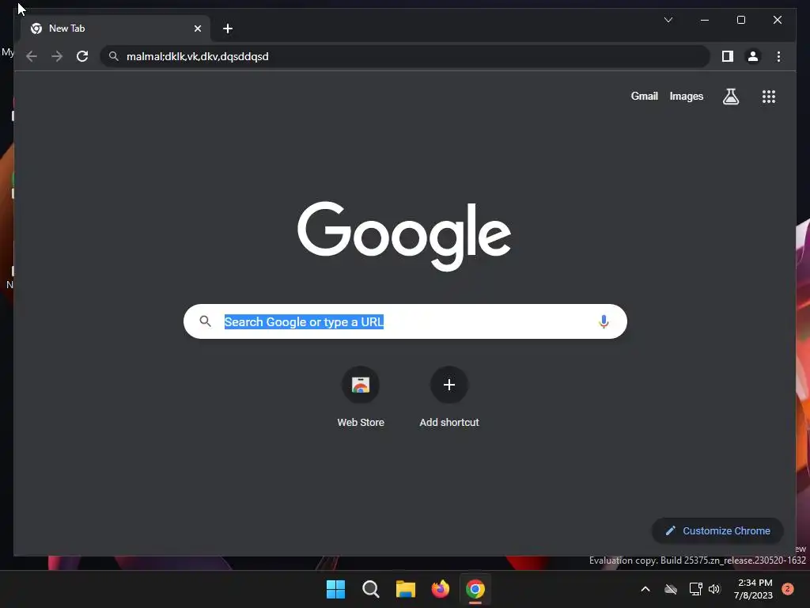Open Gmail link

click(x=644, y=96)
